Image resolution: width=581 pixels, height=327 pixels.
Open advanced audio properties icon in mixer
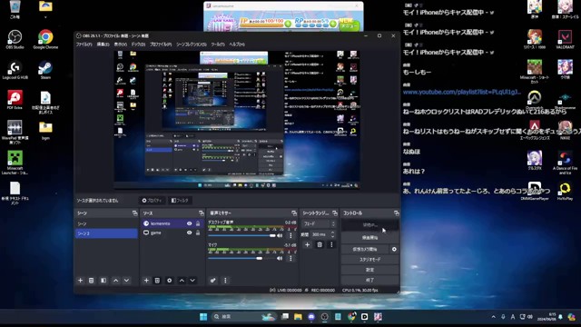(212, 281)
